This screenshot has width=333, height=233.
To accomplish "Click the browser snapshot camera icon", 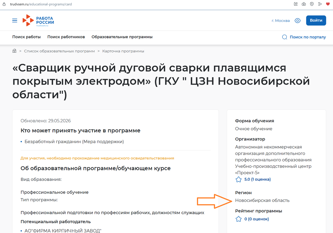I will tap(304, 4).
